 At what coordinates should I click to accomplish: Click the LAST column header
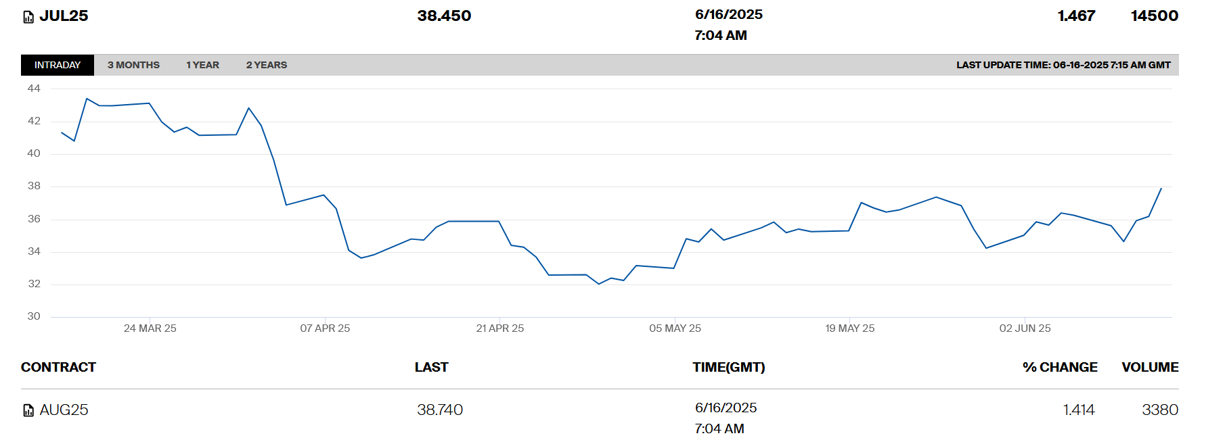coord(431,367)
